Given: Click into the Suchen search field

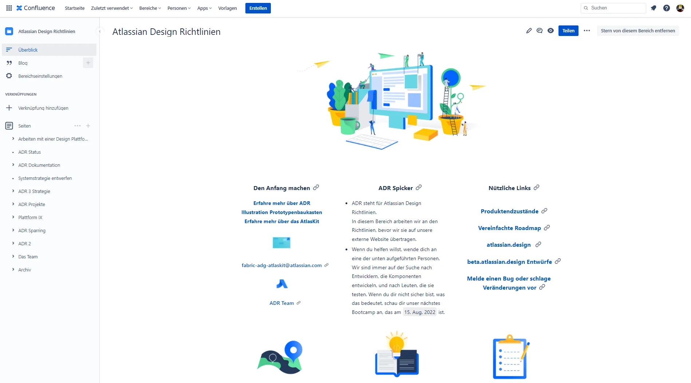Looking at the screenshot, I should click(613, 8).
